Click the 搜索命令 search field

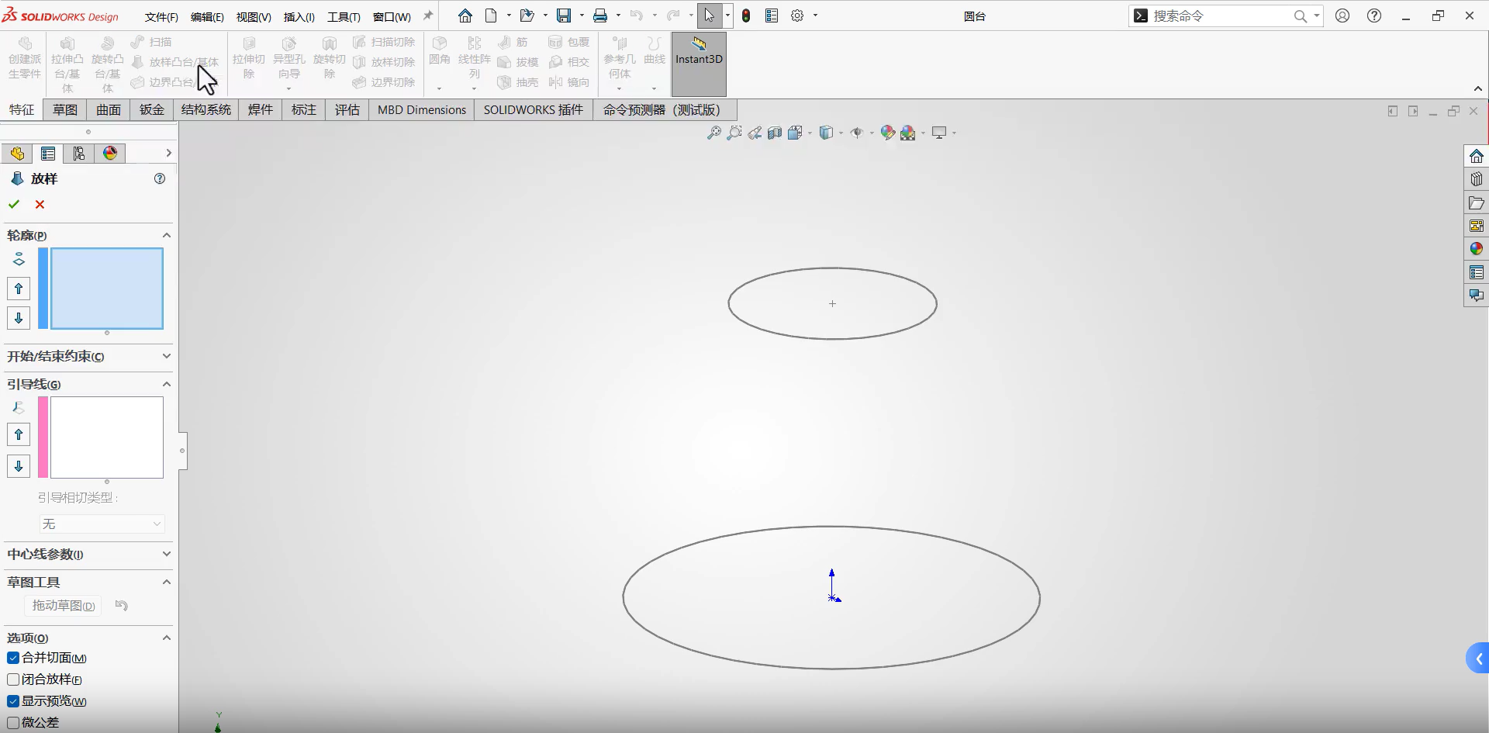point(1218,16)
